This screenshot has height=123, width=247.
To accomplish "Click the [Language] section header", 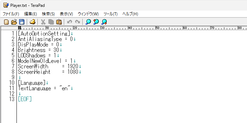I will (32, 83).
